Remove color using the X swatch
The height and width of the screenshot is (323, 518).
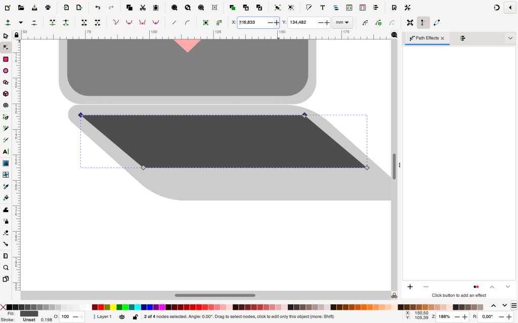[3, 307]
